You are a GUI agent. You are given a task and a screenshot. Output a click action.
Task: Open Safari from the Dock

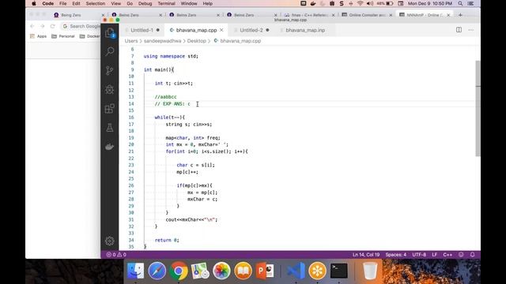157,271
